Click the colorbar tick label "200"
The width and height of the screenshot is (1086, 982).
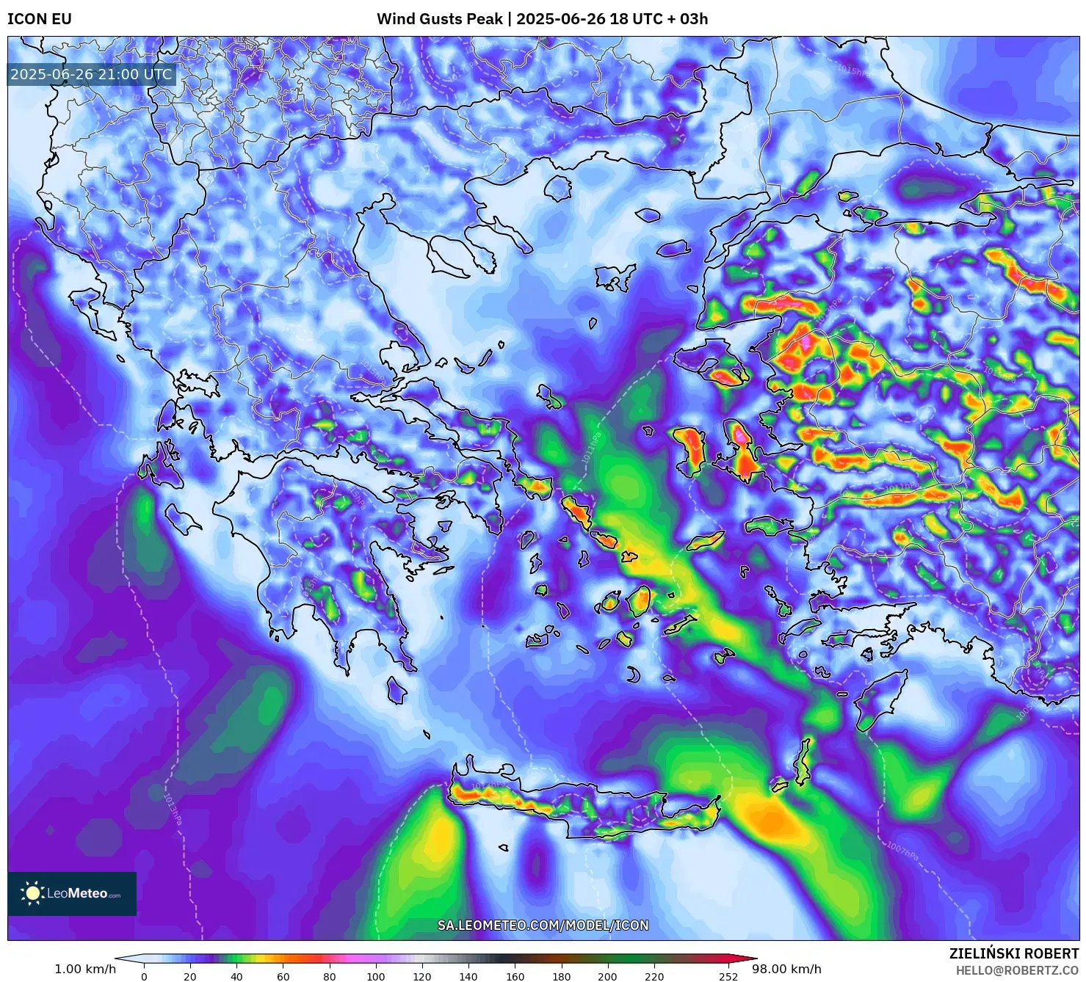click(607, 977)
